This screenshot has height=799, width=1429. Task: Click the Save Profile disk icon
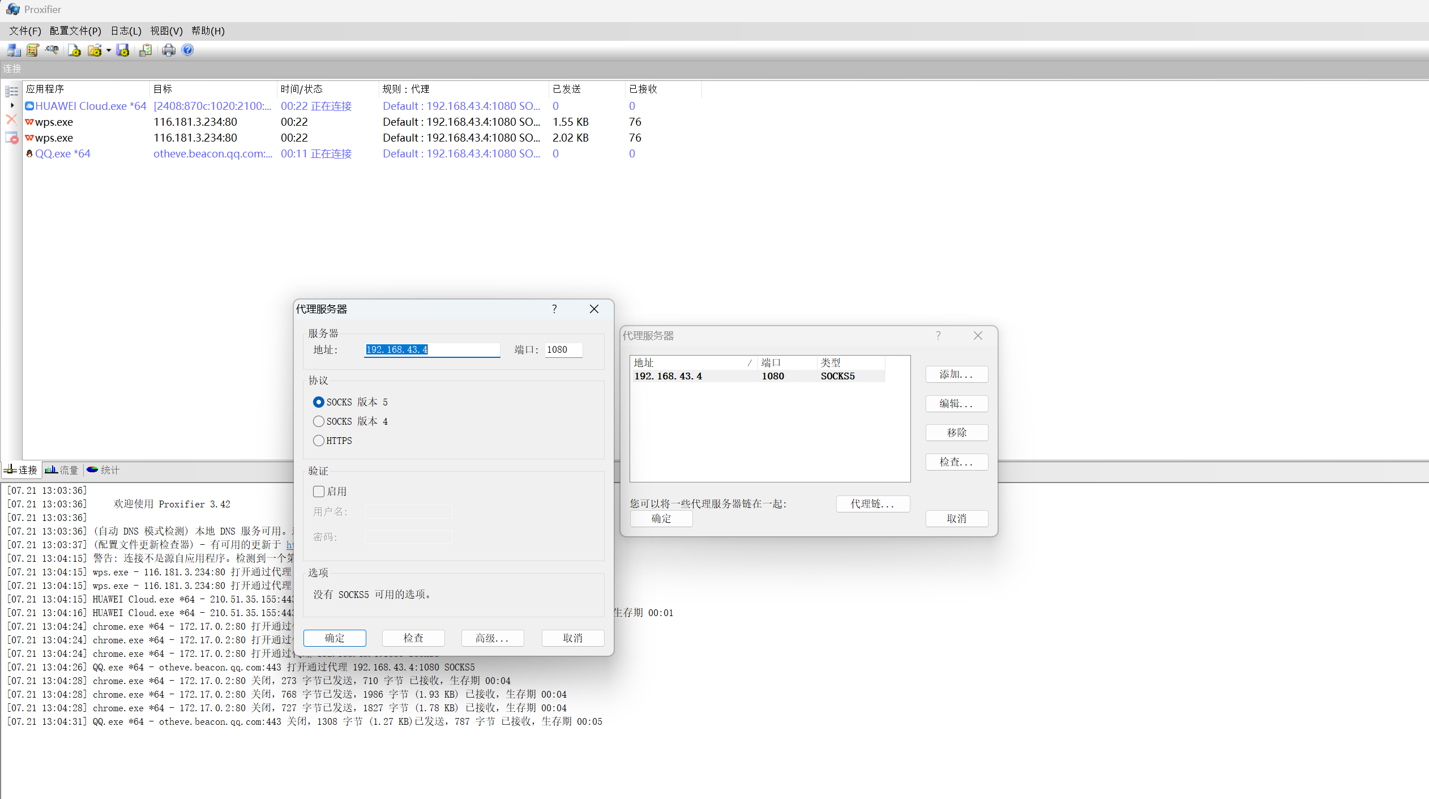click(123, 50)
